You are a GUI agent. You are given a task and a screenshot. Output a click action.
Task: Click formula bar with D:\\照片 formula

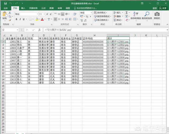click(x=105, y=30)
